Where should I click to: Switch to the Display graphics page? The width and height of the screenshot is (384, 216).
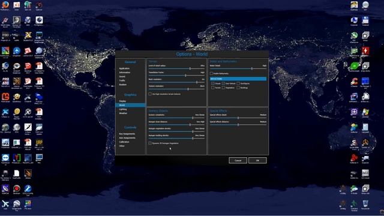[x=122, y=101]
